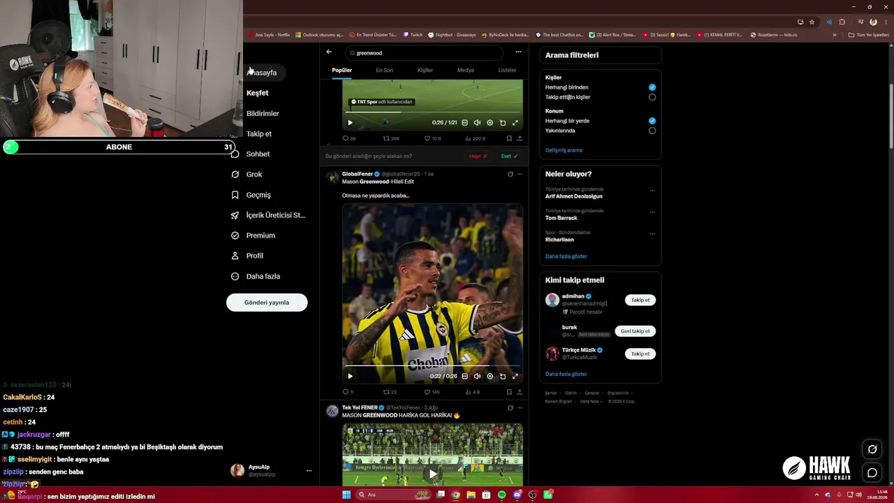894x503 pixels.
Task: Like the post with 10 B likes
Action: [433, 138]
